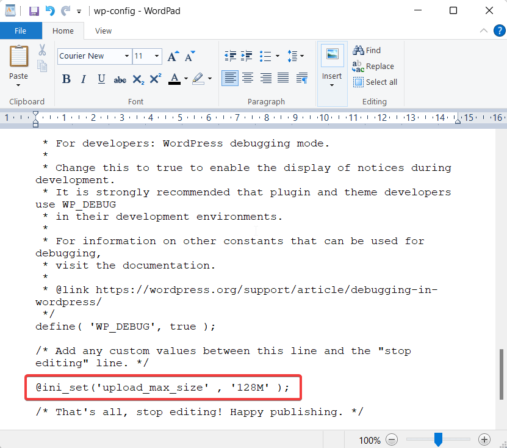The width and height of the screenshot is (507, 448).
Task: Open the File menu
Action: (21, 31)
